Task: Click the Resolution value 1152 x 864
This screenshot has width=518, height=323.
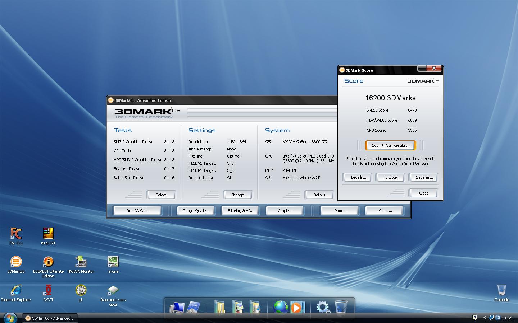Action: [x=236, y=142]
